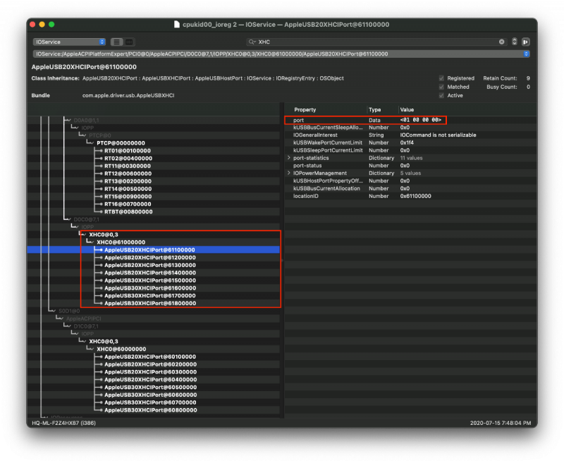Click the search magnifier icon
Viewport: 564px width, 463px height.
252,42
